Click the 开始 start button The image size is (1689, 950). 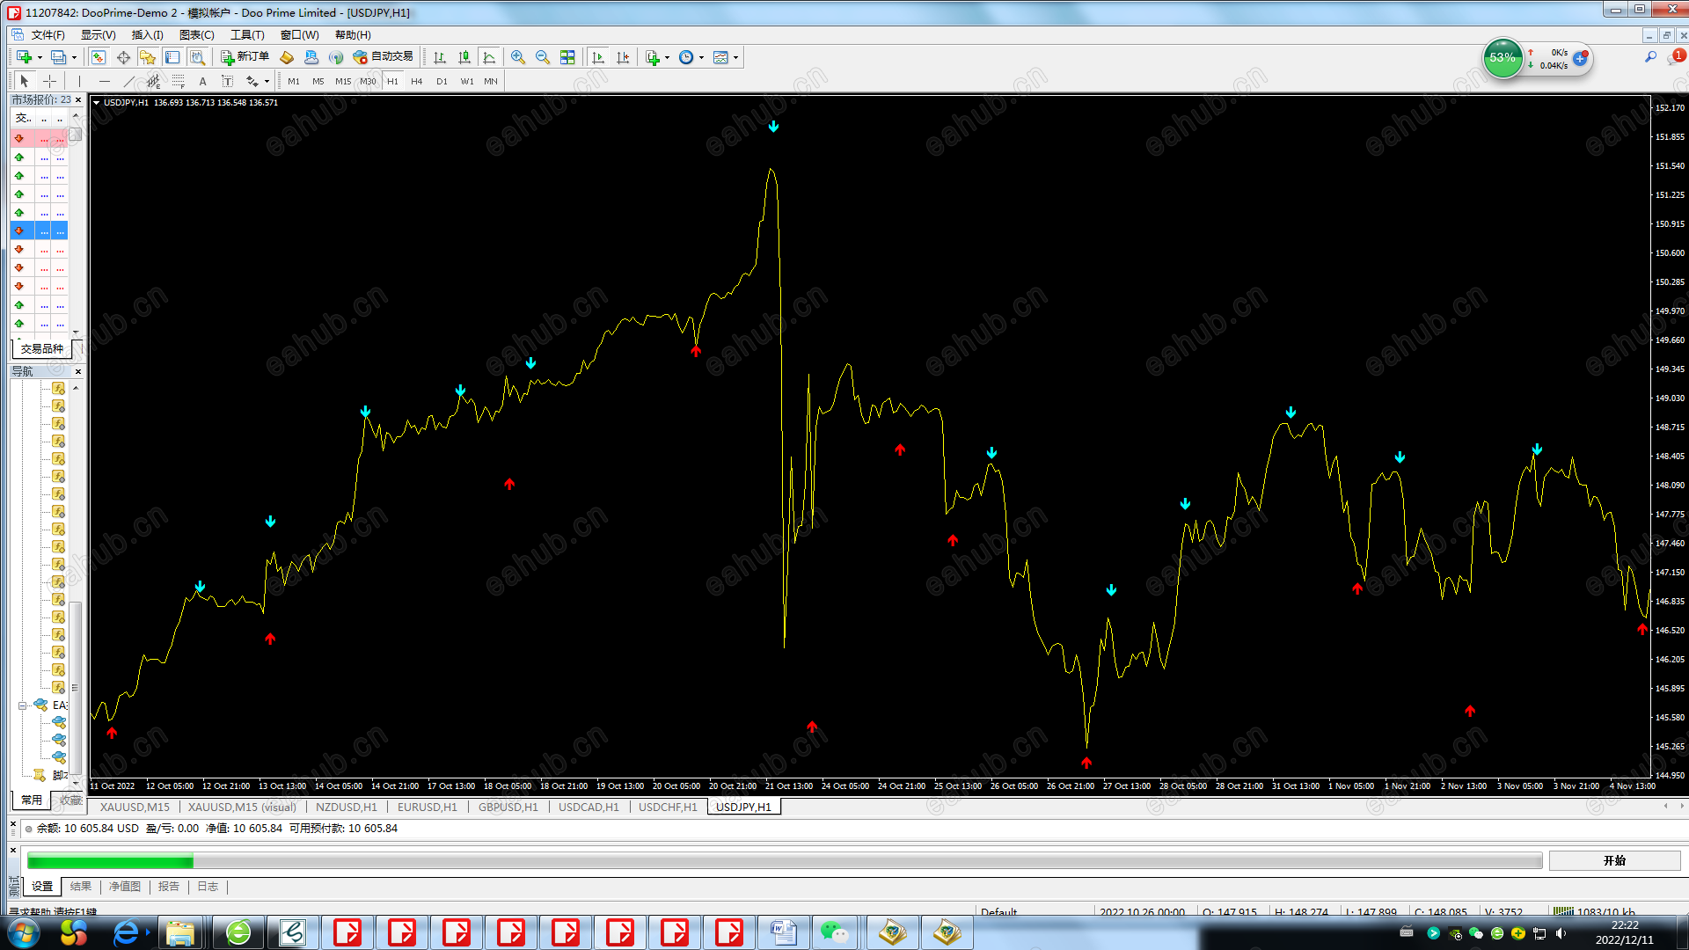pyautogui.click(x=1614, y=860)
